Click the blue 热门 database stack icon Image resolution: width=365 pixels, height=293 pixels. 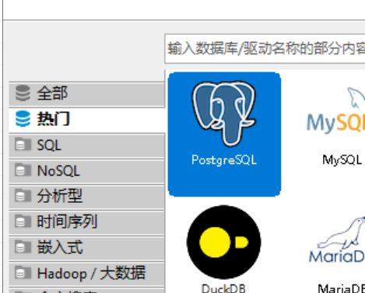point(23,119)
